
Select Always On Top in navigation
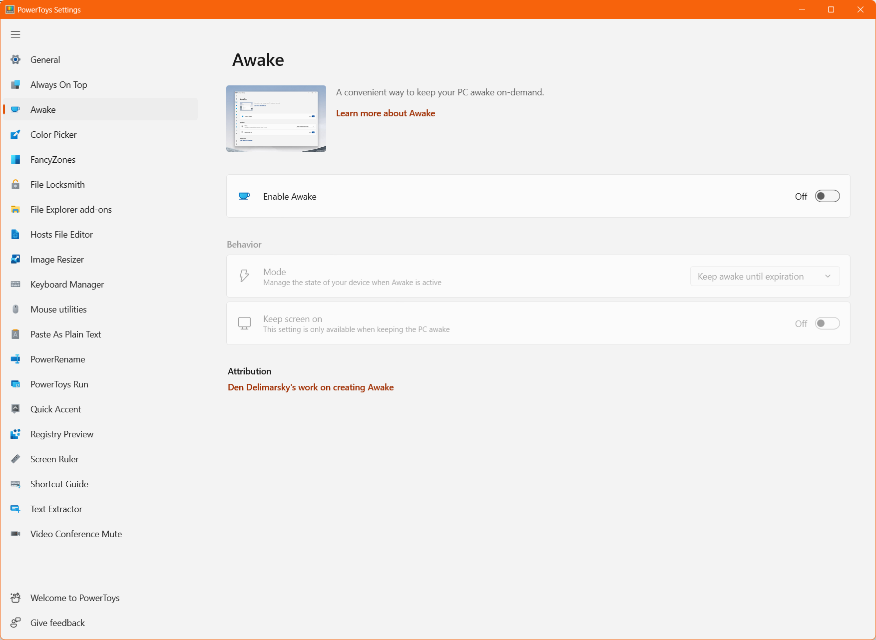tap(58, 84)
